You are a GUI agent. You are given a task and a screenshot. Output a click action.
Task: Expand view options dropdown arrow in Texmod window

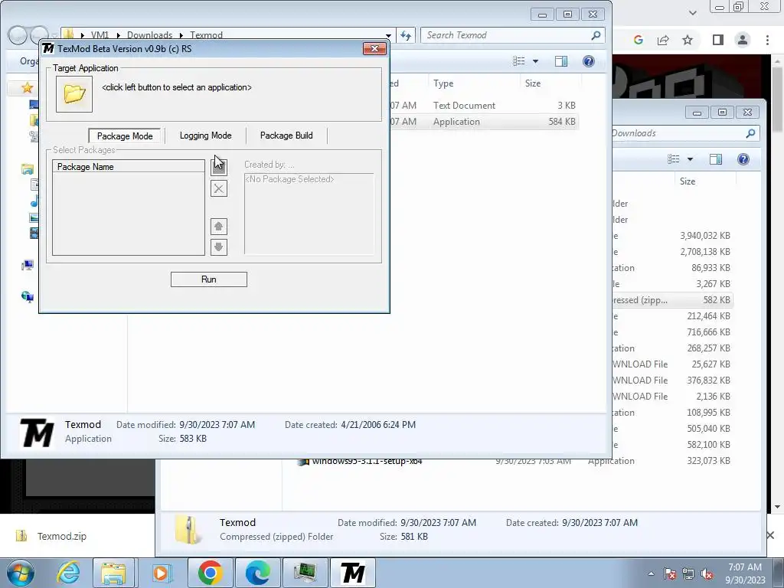click(535, 61)
